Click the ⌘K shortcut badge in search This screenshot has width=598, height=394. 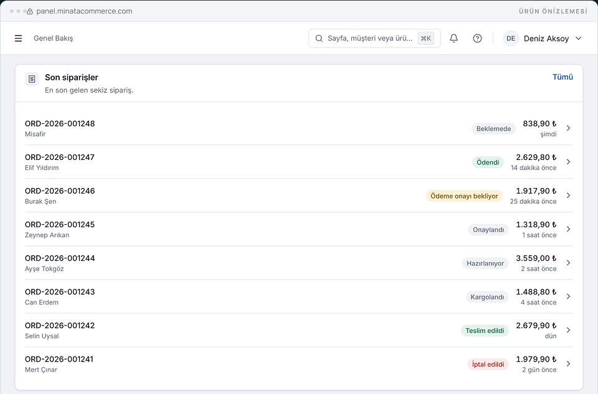[x=426, y=38]
